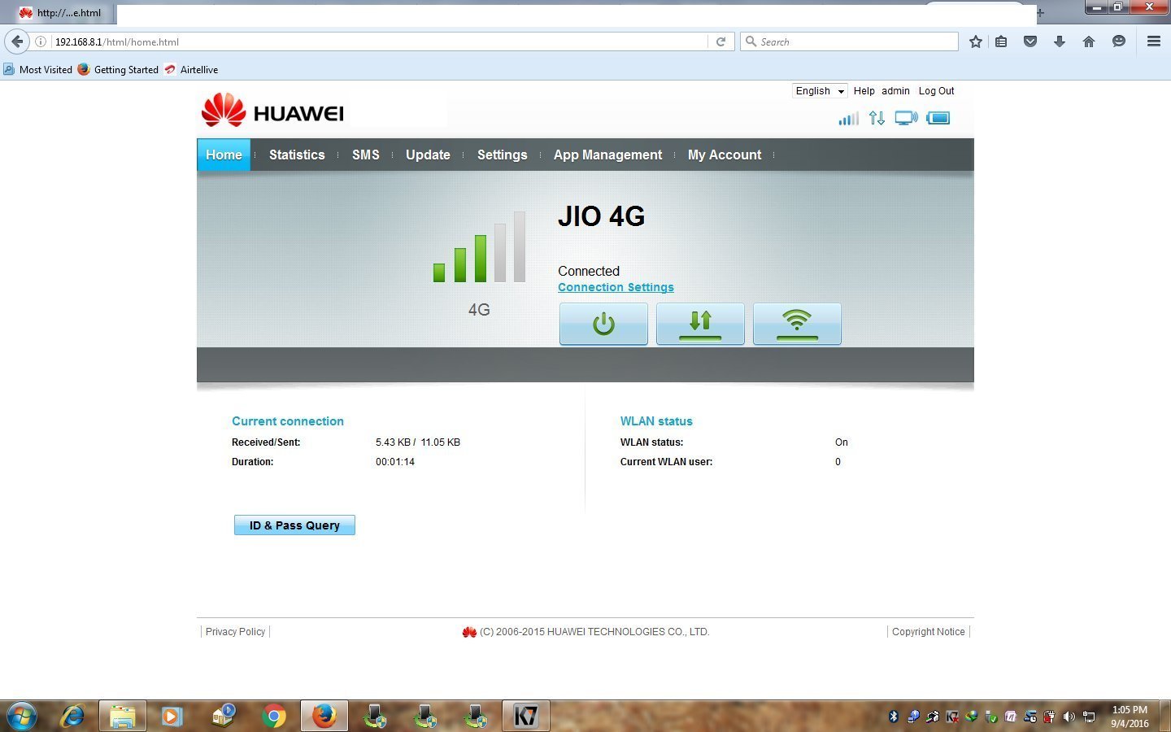Bookmark page with the star icon
This screenshot has height=732, width=1171.
tap(976, 41)
